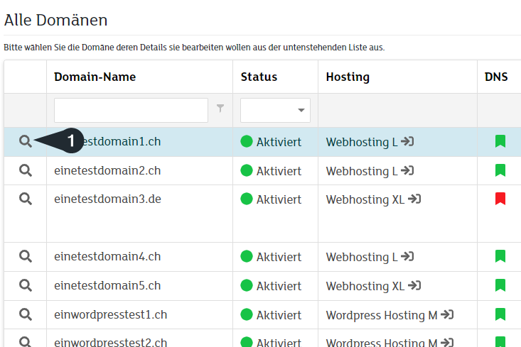Open details magnifier for einwordpresstest2.ch
Screen dimensions: 521x347
click(26, 342)
